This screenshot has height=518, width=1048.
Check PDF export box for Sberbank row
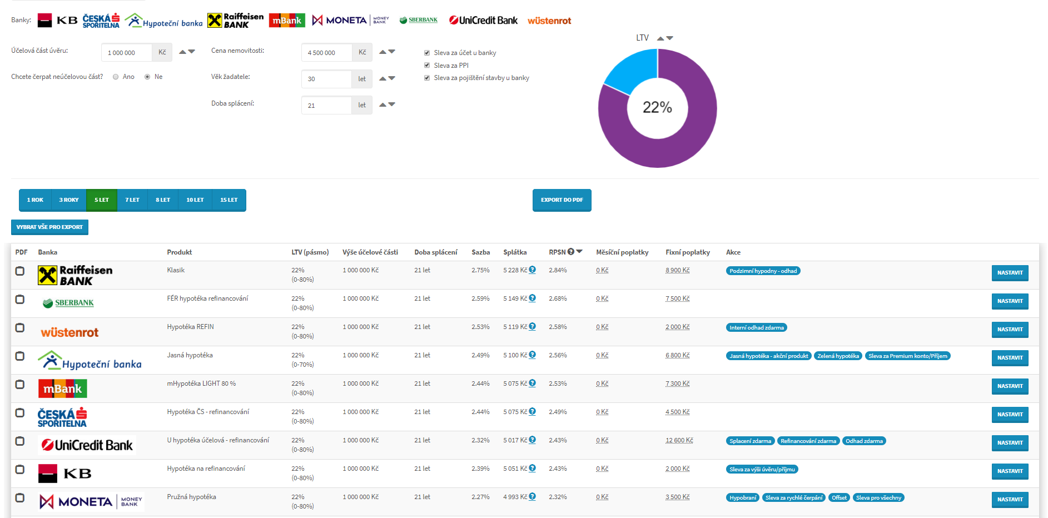pos(20,300)
